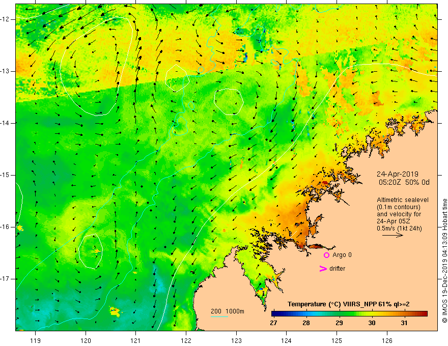Click the Altimetric sealevel label
This screenshot has height=346, width=448.
tap(403, 200)
